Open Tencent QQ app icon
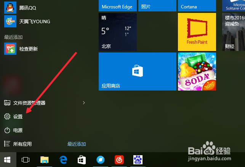The height and width of the screenshot is (167, 245). tap(10, 8)
